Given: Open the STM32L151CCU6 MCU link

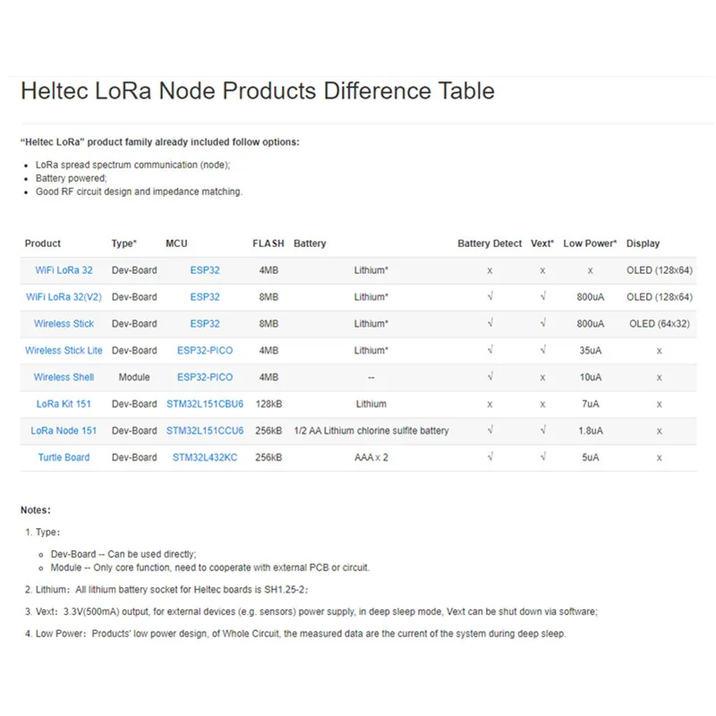Looking at the screenshot, I should 205,431.
